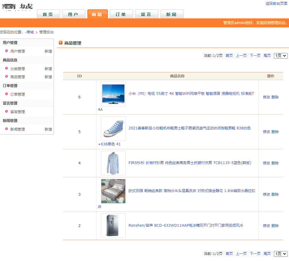Click bullet icon beside 商品管理 link
Image resolution: width=289 pixels, height=261 pixels.
click(x=6, y=76)
